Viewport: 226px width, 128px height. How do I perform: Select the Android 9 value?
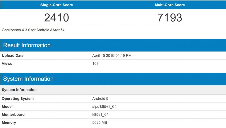[x=100, y=99]
